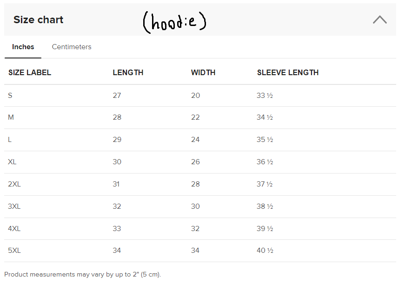Click the 4XL size label

(x=14, y=229)
